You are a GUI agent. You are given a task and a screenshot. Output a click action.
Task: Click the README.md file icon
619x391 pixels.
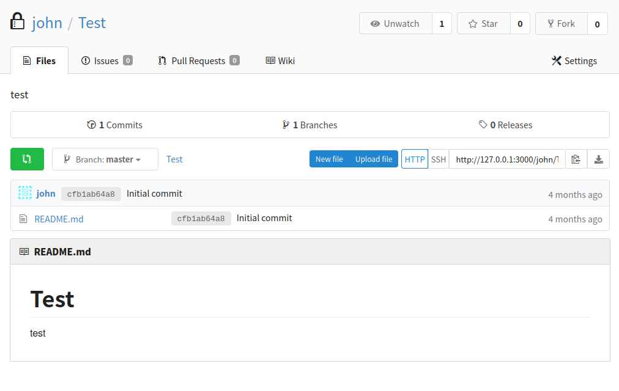tap(24, 219)
